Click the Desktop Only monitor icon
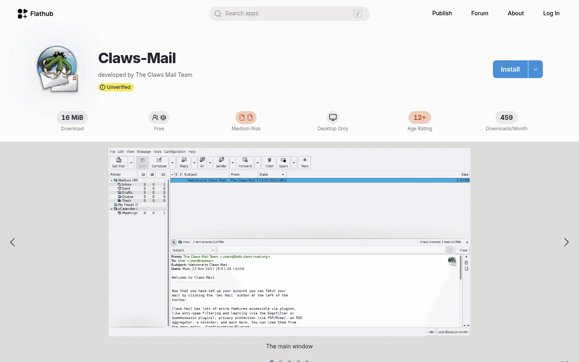Screen dimensions: 579x362 coord(333,117)
